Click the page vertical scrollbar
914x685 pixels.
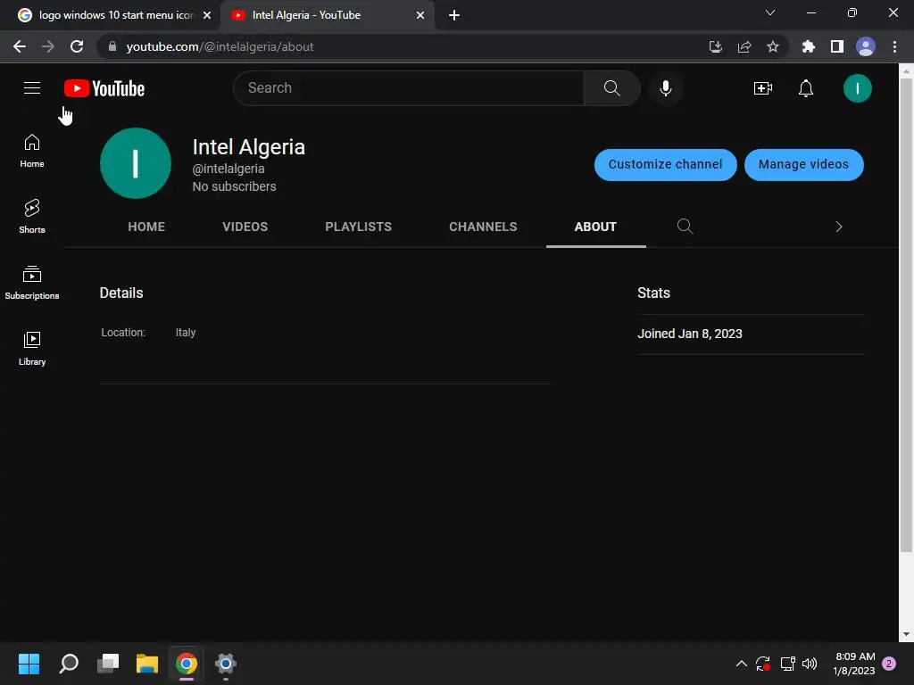coord(906,315)
